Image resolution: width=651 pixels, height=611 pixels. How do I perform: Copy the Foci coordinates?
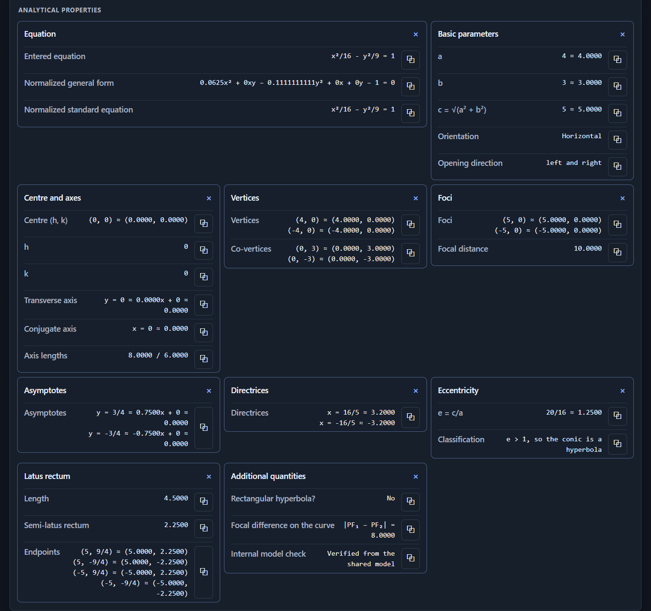tap(617, 225)
